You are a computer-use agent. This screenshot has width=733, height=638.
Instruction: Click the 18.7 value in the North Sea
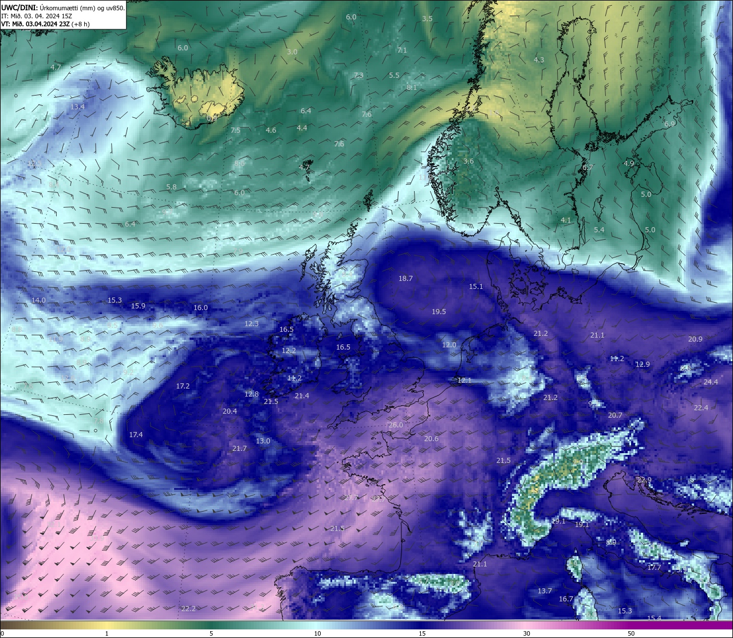point(405,279)
